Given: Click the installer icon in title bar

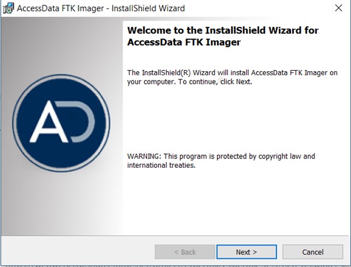Looking at the screenshot, I should 9,9.
